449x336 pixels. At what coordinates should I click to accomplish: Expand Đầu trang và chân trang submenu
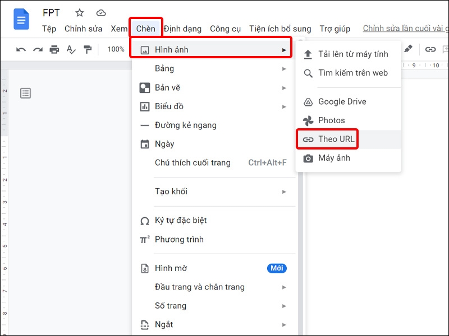pyautogui.click(x=214, y=287)
